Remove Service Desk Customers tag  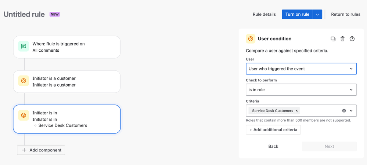coord(297,111)
